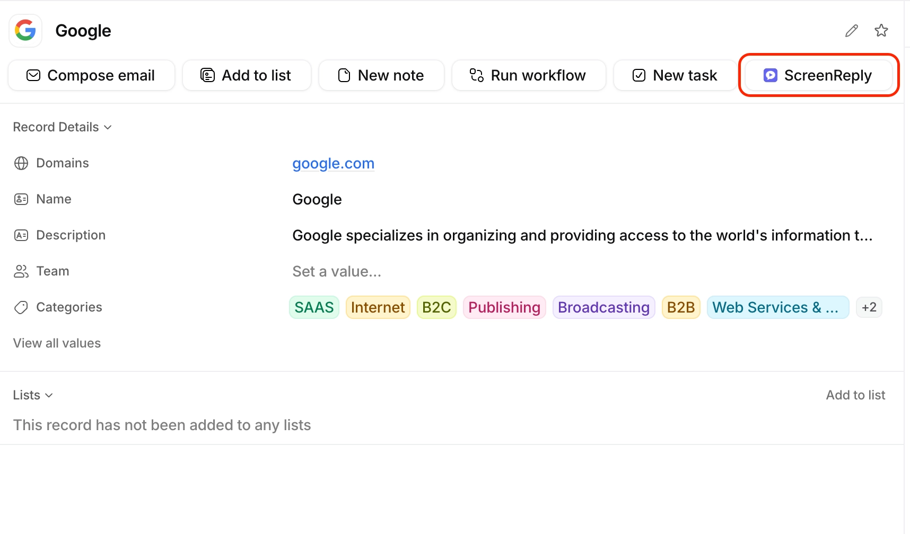Click the B2C category tag
910x534 pixels.
(436, 307)
